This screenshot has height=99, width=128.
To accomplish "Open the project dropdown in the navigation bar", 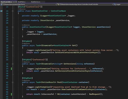I will click(28, 4).
